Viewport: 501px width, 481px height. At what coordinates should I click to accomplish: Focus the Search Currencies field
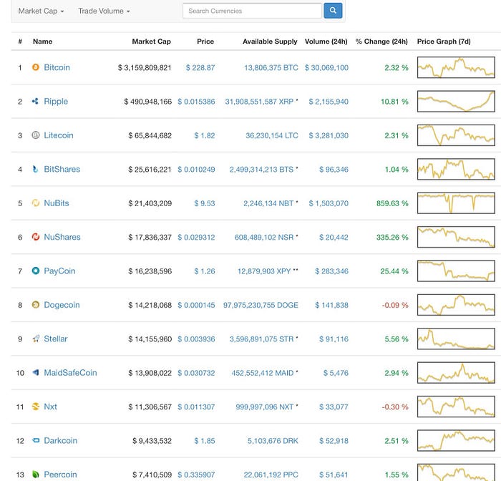pos(252,11)
